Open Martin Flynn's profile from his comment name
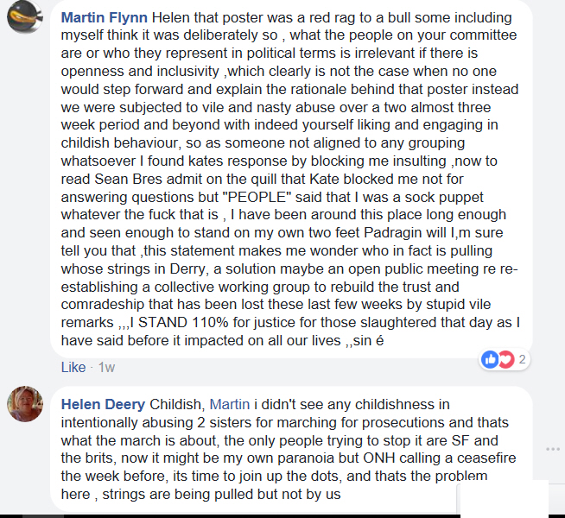Image resolution: width=565 pixels, height=518 pixels. pyautogui.click(x=105, y=17)
